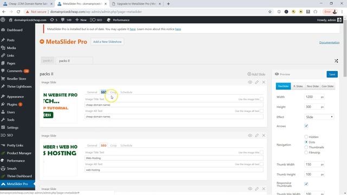This screenshot has height=195, width=347.
Task: Select Filmstrip navigation option
Action: 306,153
